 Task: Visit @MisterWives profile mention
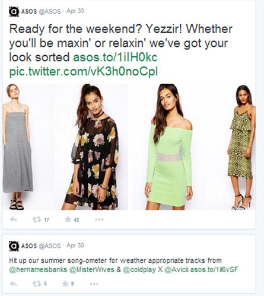[92, 269]
